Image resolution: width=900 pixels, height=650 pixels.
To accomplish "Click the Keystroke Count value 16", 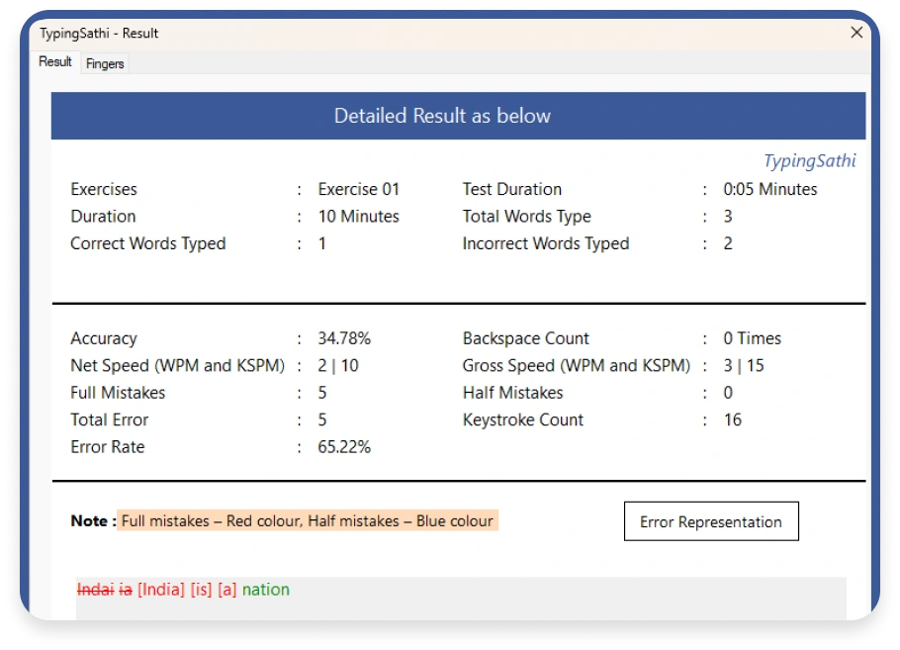I will pyautogui.click(x=732, y=419).
